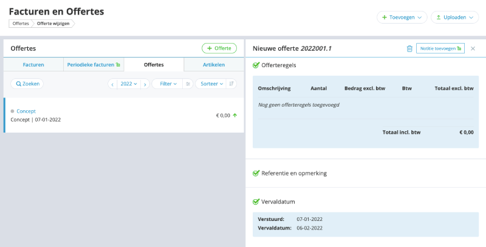This screenshot has height=247, width=486.
Task: Open the Artikelen tab
Action: click(214, 65)
